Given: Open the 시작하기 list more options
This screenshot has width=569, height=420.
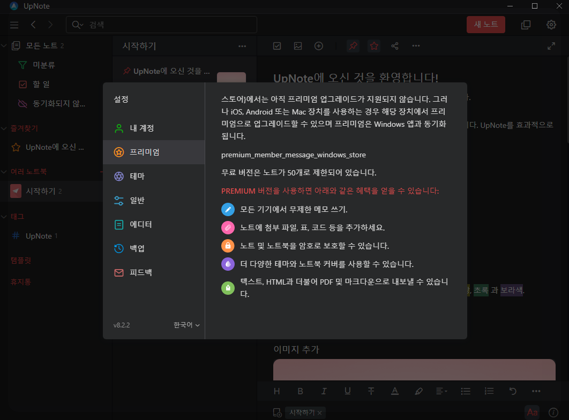Looking at the screenshot, I should coord(242,47).
